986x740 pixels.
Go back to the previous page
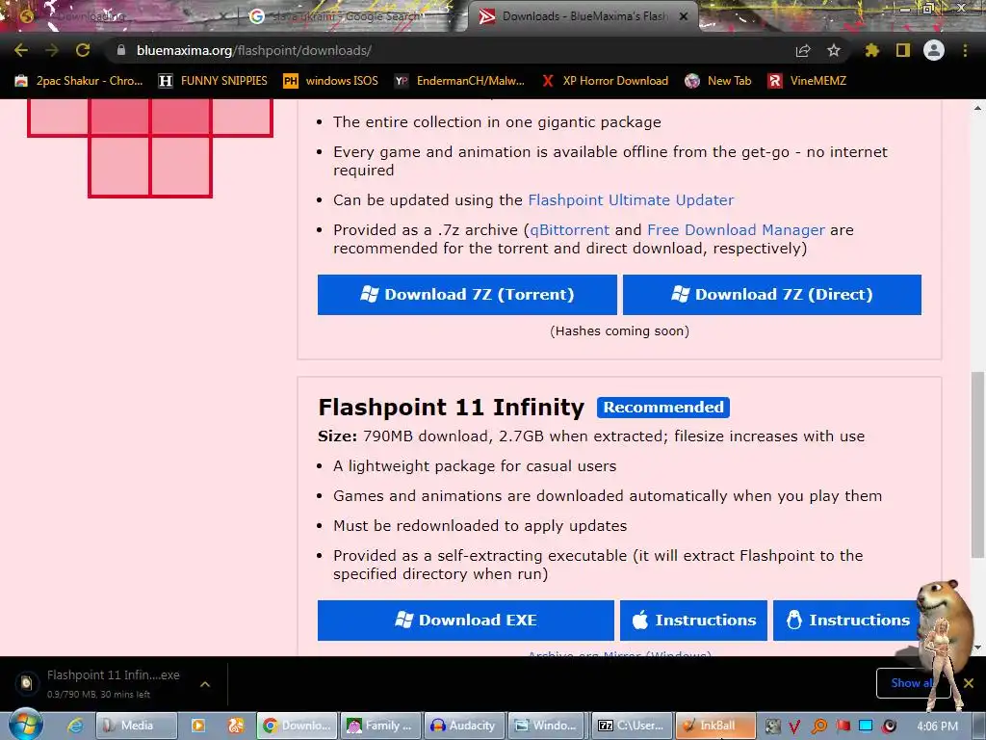(21, 50)
